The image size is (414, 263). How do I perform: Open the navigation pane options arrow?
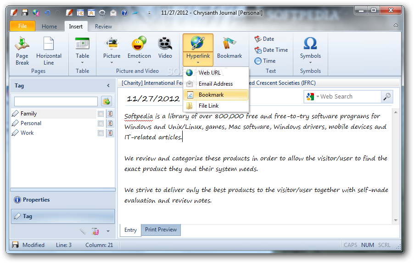click(x=108, y=231)
